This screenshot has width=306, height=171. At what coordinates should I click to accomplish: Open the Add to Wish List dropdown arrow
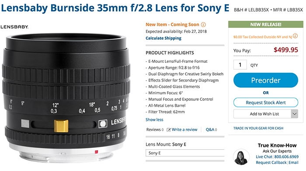tap(295, 114)
